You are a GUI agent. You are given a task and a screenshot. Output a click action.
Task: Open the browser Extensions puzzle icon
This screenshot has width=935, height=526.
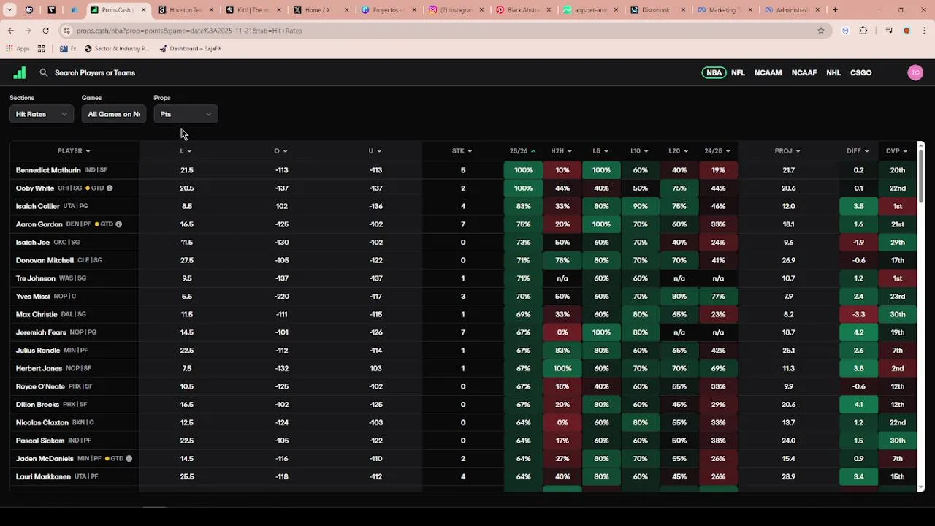point(863,31)
